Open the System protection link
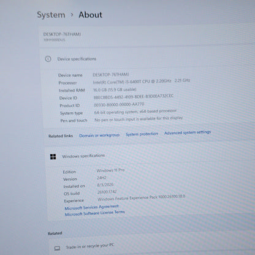 142,134
